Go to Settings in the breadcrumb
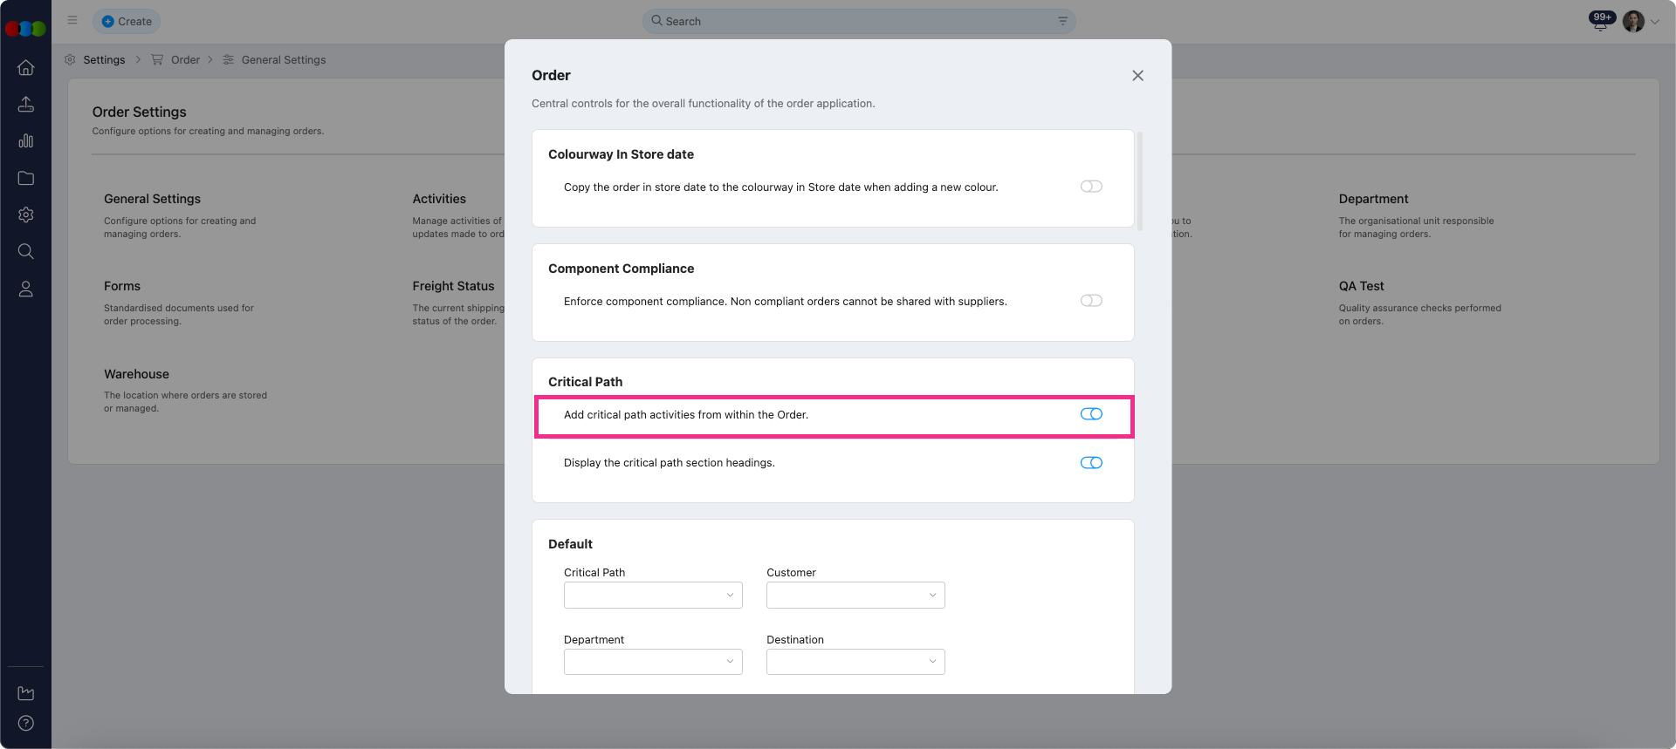 (104, 60)
